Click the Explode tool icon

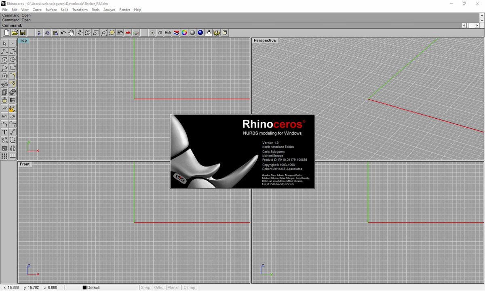[13, 108]
